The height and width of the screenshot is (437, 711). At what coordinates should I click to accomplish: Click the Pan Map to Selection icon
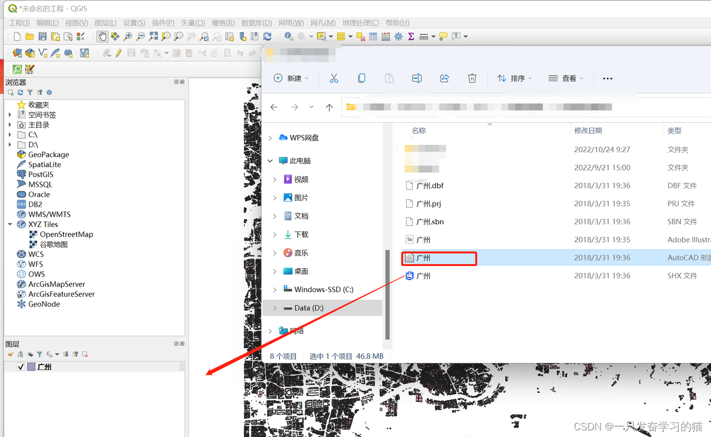[x=115, y=37]
